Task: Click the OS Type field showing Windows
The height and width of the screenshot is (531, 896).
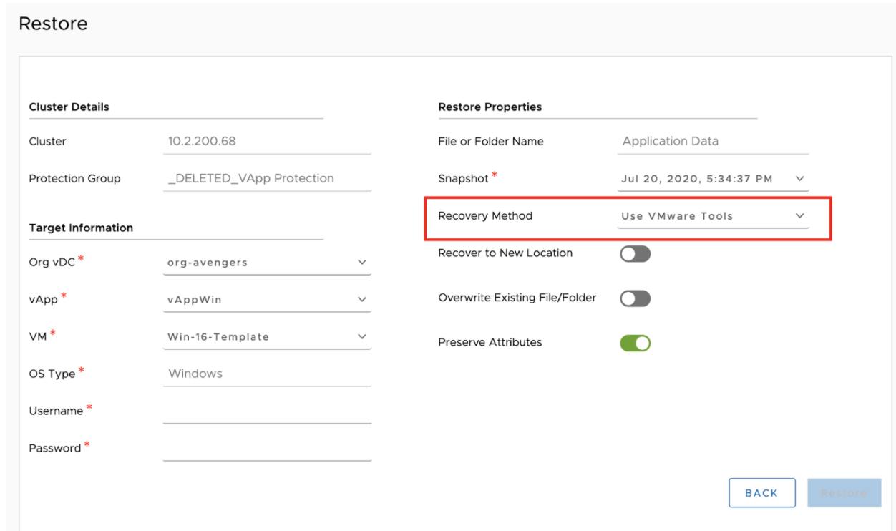Action: (x=266, y=374)
